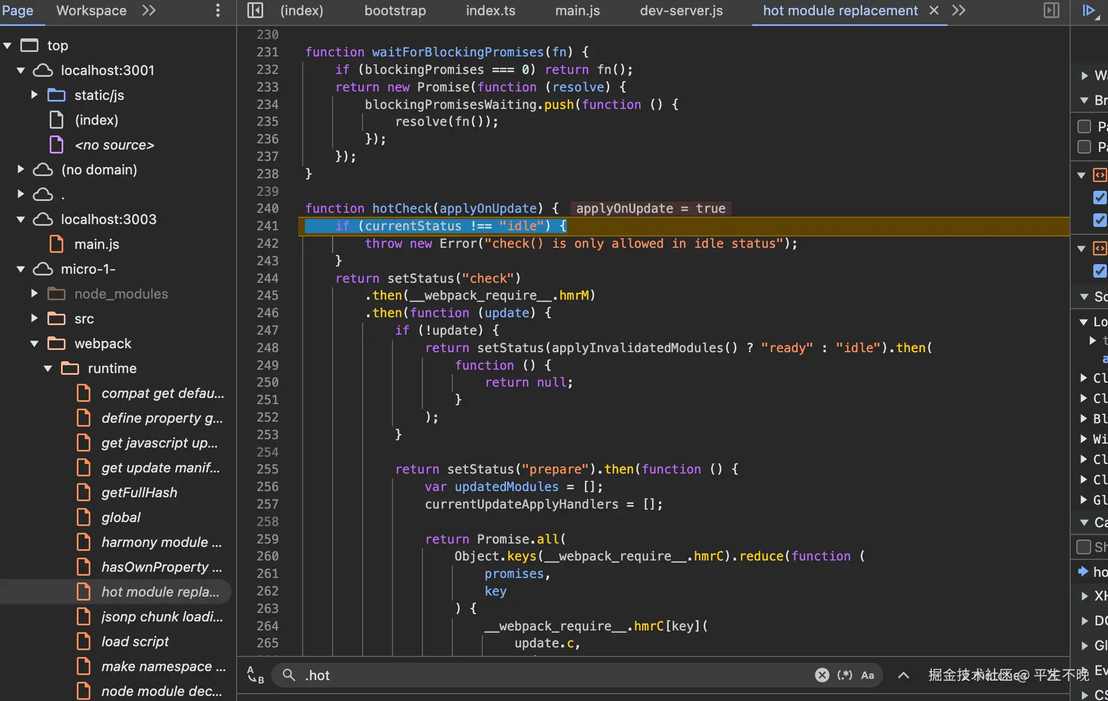Toggle the debugger sidebar panel
This screenshot has width=1108, height=701.
(1051, 10)
